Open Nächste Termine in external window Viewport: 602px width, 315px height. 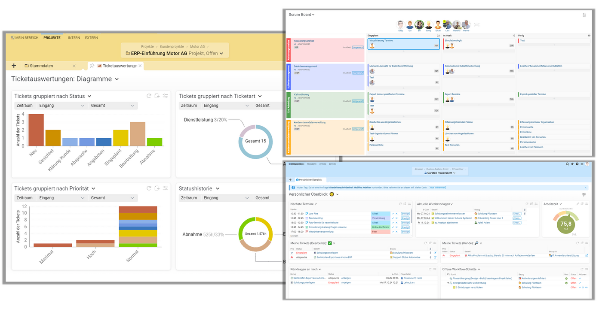click(405, 204)
